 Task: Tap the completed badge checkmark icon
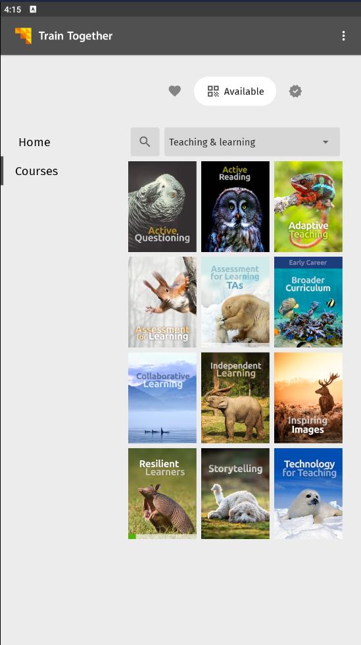[295, 91]
